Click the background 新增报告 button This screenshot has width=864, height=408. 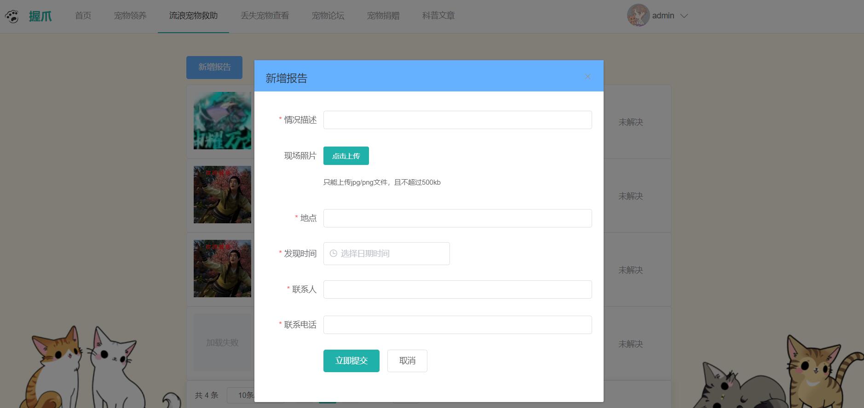click(x=214, y=67)
